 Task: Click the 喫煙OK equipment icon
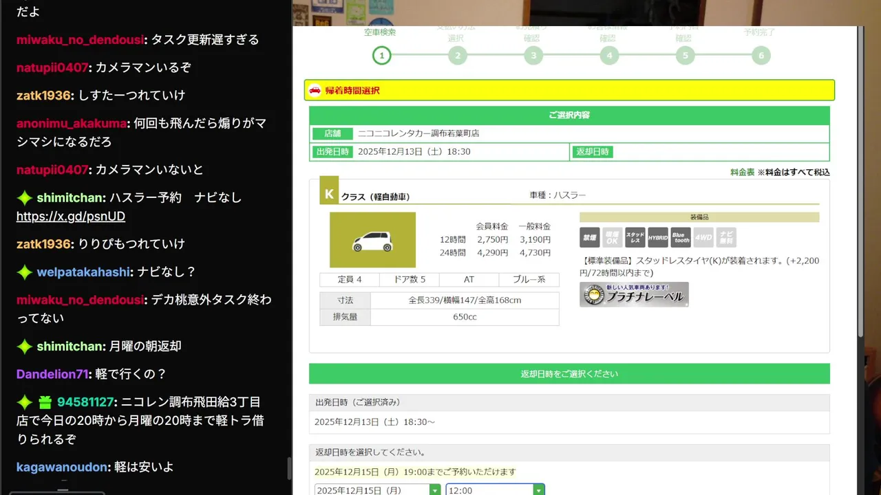(x=613, y=238)
